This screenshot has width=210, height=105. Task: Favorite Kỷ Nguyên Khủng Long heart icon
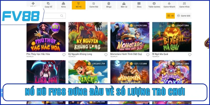(x=106, y=55)
